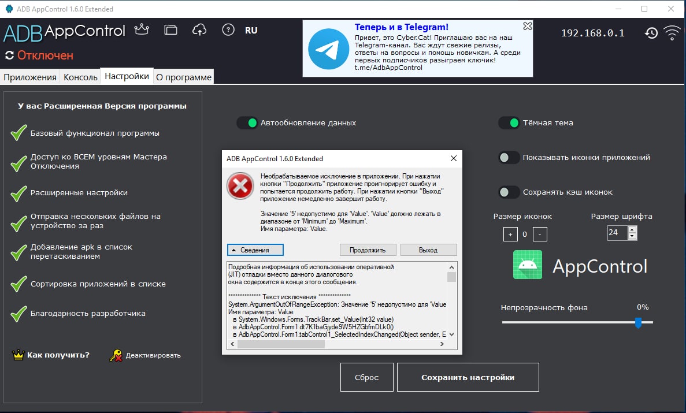The image size is (686, 413).
Task: Click checkmark beside Отправка нескольких файлов
Action: tap(18, 223)
